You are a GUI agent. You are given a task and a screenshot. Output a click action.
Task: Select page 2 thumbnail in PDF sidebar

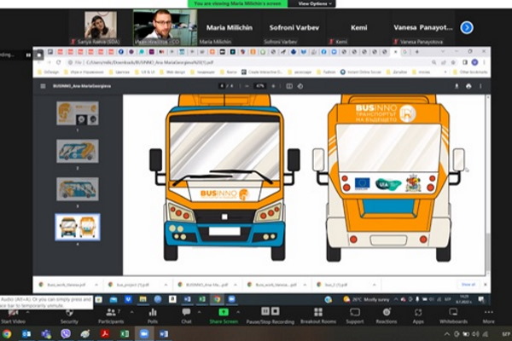[x=77, y=151]
